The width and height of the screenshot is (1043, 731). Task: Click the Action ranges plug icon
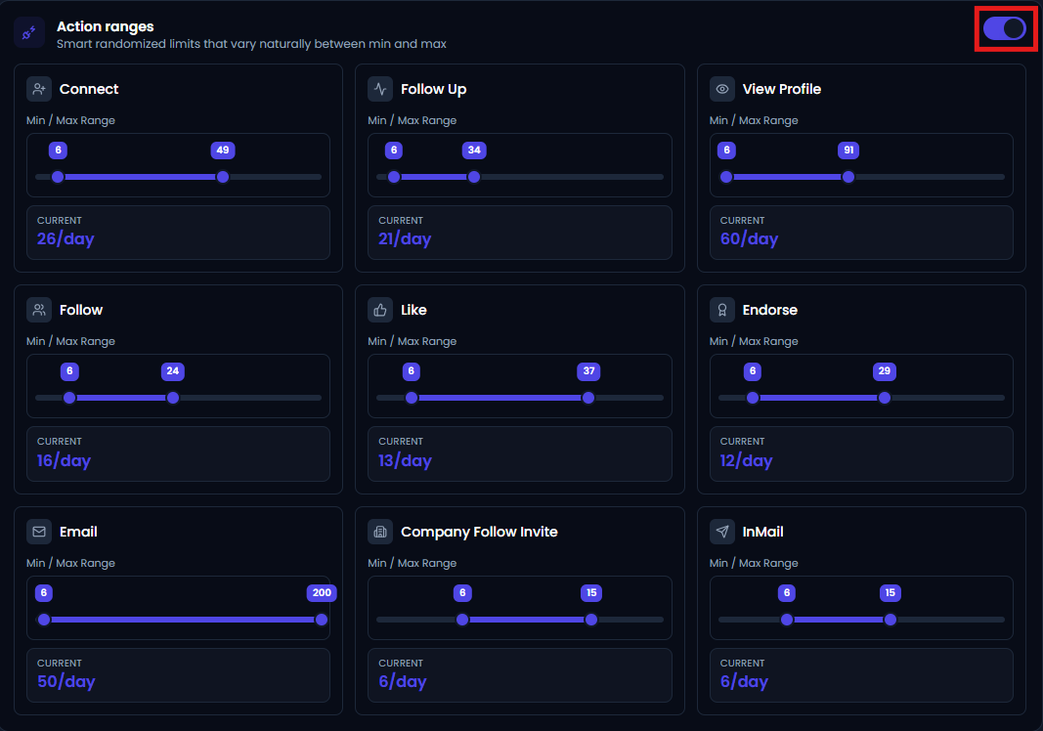click(29, 32)
